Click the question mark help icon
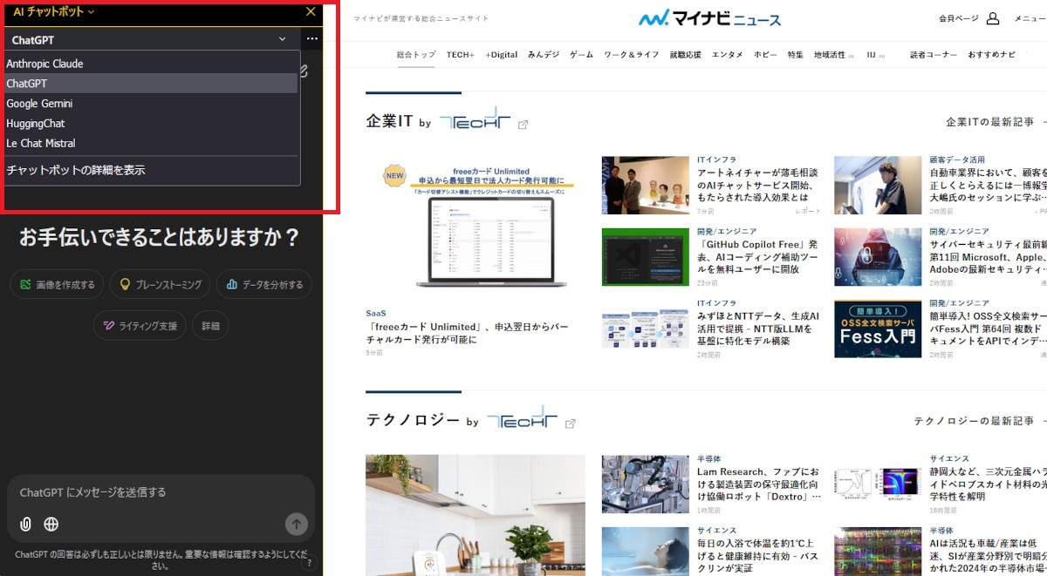Viewport: 1047px width, 576px height. pyautogui.click(x=309, y=563)
